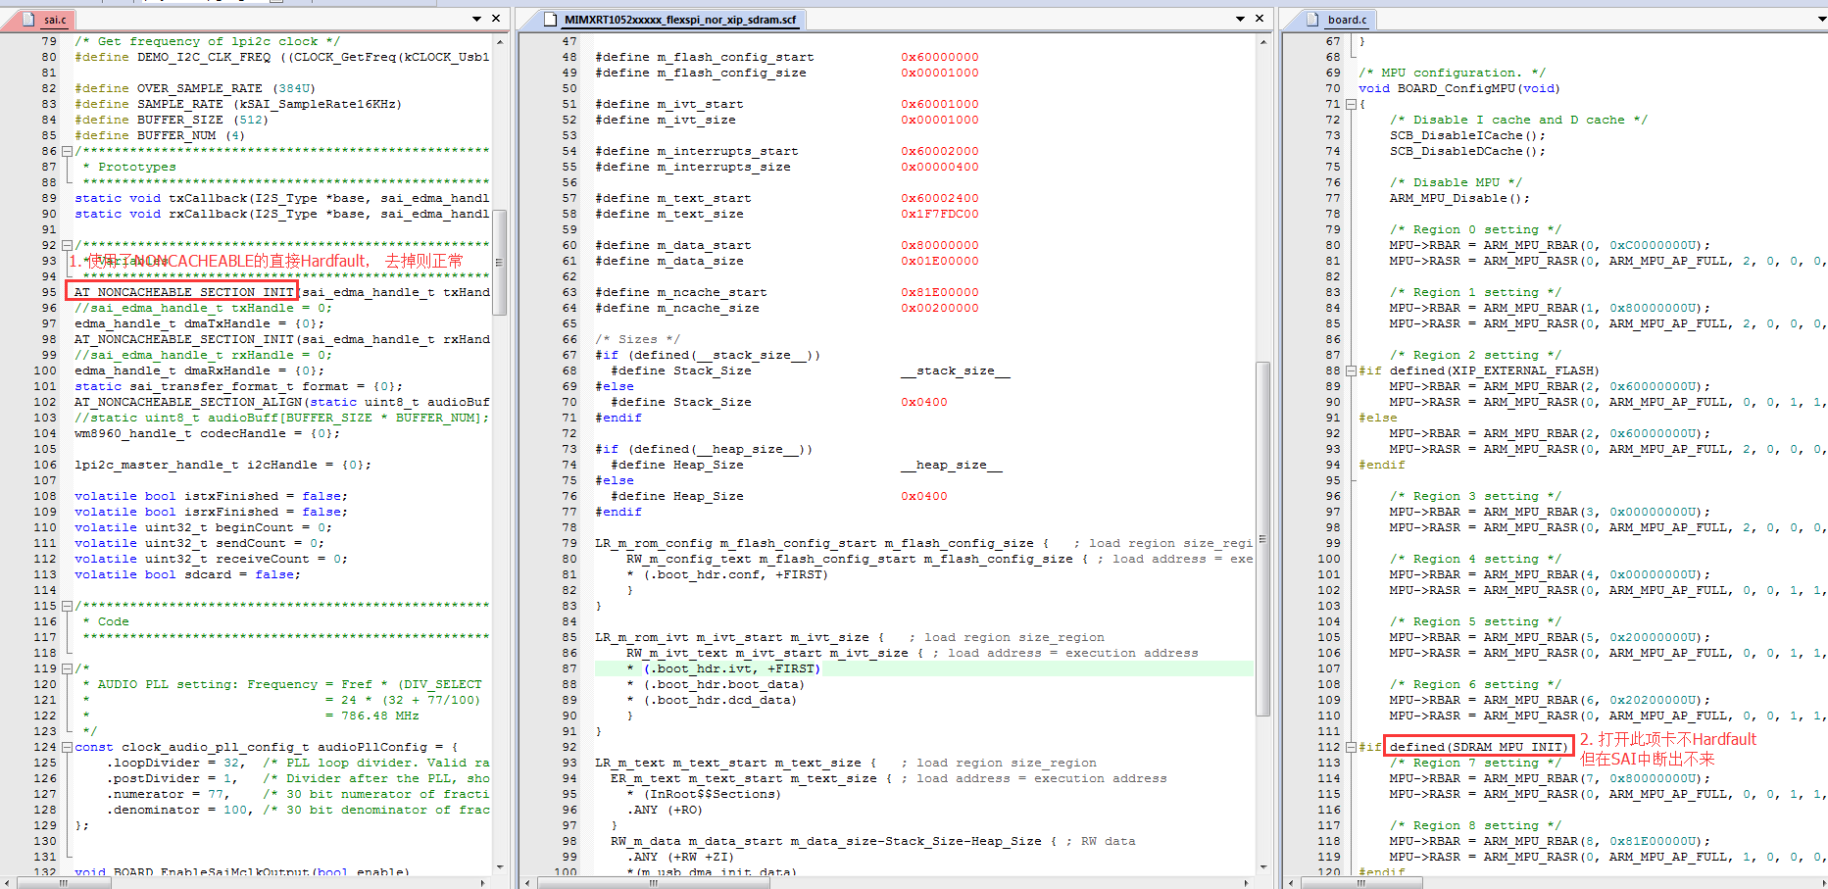Click scroll-up arrow in sai.c pane

(x=500, y=42)
